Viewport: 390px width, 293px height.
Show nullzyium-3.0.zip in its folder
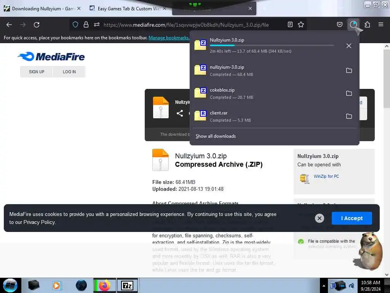click(349, 71)
